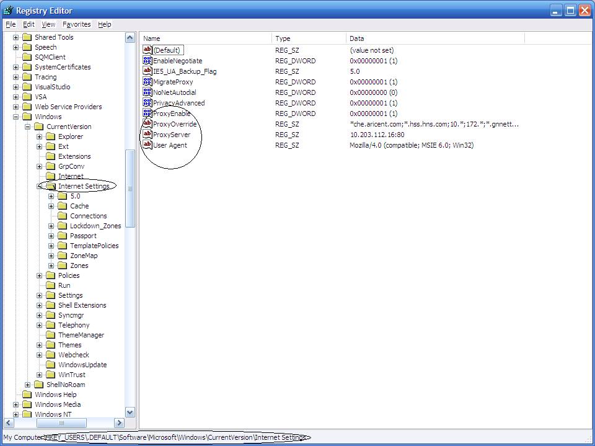Click the folder icon of SQMClient
595x446 pixels.
(x=27, y=57)
